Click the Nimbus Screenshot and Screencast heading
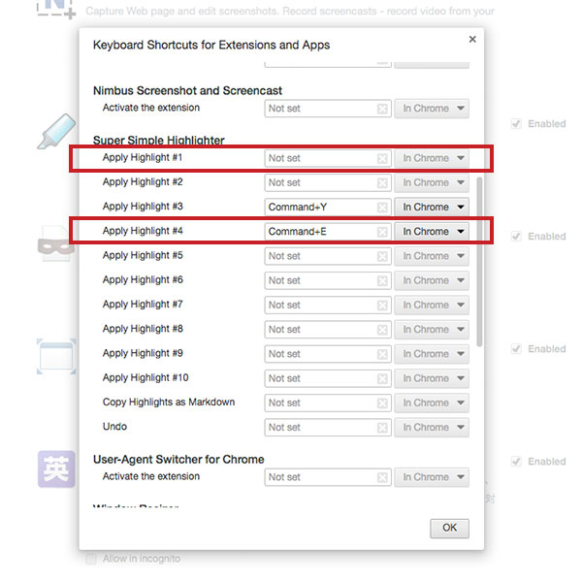 pyautogui.click(x=187, y=90)
